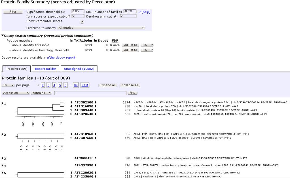Expand protein family 4

pos(2,166)
